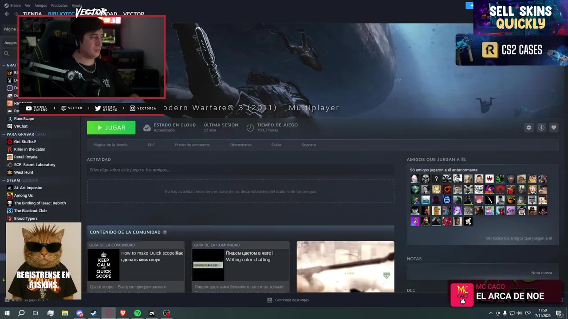568x319 pixels.
Task: Open Discord from the taskbar
Action: pyautogui.click(x=79, y=313)
